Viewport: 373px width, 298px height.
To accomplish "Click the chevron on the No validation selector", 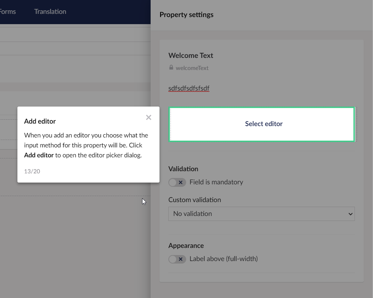I will point(350,213).
